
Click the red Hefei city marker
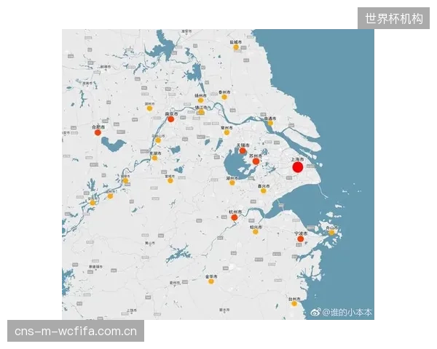point(98,132)
